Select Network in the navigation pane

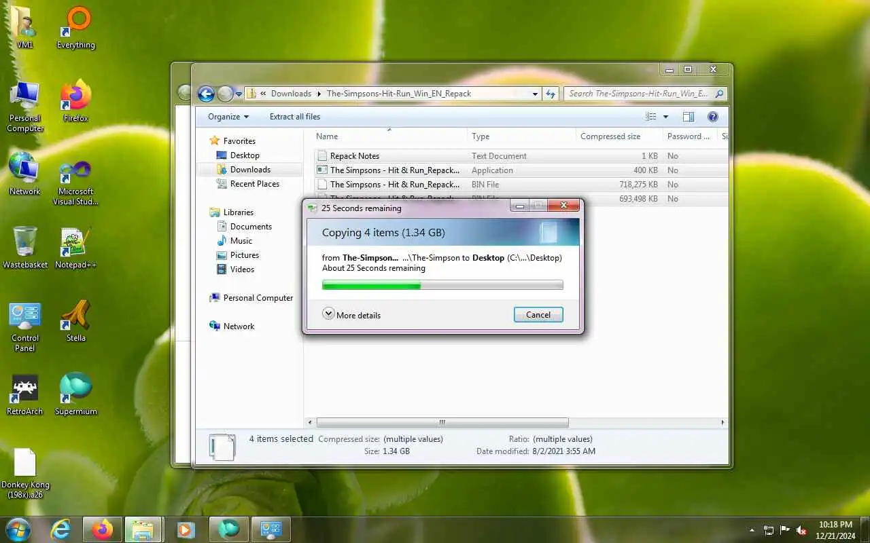239,326
